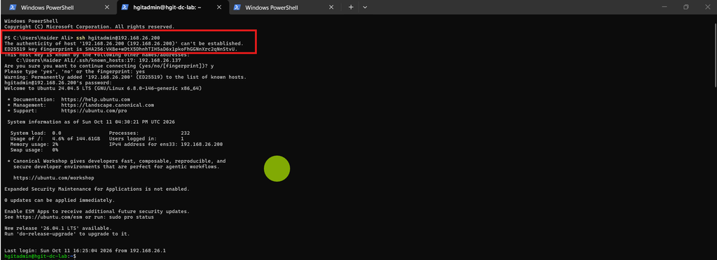Click the known_hosts:17 path line
The height and width of the screenshot is (260, 717).
99,60
